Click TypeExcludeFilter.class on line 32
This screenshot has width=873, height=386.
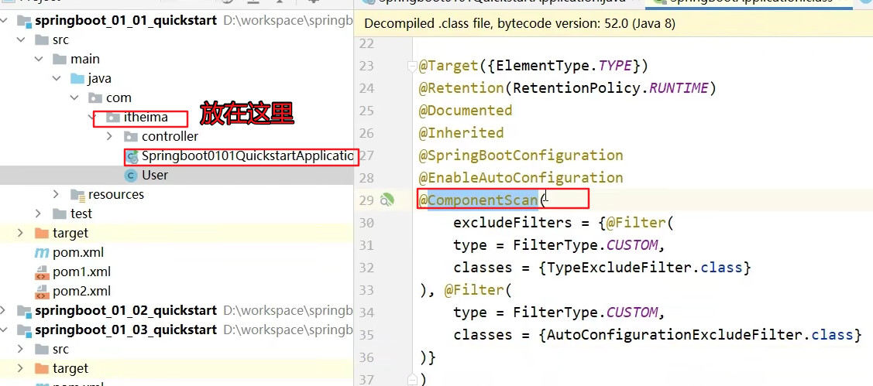pyautogui.click(x=645, y=268)
